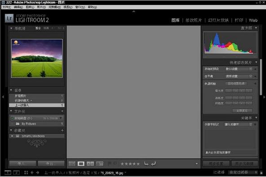Click the Reset All button in Quick Develop
The width and height of the screenshot is (266, 177).
(x=242, y=111)
